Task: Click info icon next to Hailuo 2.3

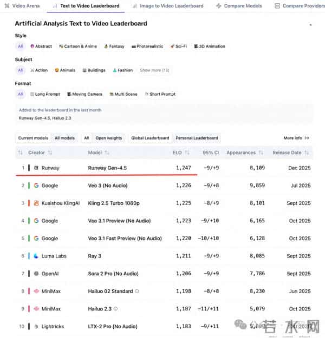Action: 116,309
